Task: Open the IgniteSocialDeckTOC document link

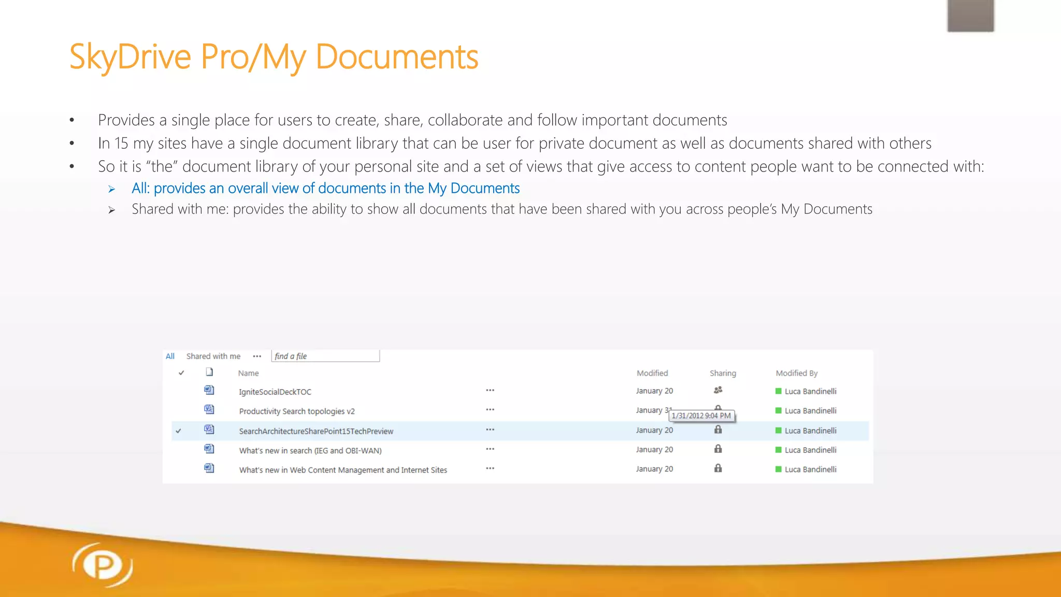Action: click(x=275, y=392)
